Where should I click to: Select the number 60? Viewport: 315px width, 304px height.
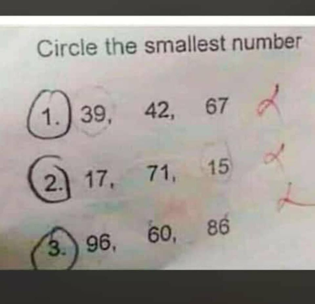pyautogui.click(x=160, y=234)
